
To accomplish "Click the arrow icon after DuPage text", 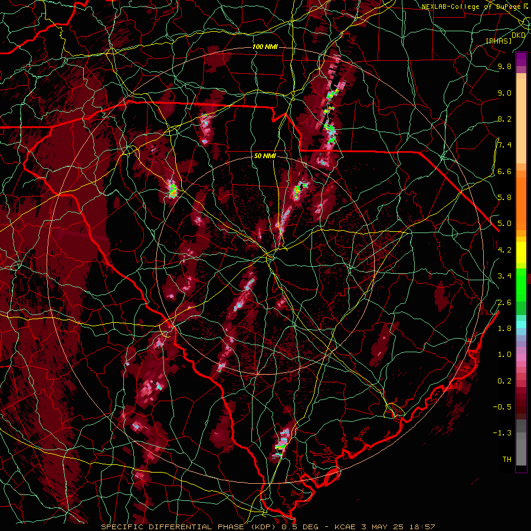I will tap(526, 6).
